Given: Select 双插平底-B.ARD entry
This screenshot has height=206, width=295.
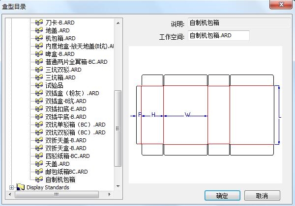Looking at the screenshot, I should click(66, 117).
